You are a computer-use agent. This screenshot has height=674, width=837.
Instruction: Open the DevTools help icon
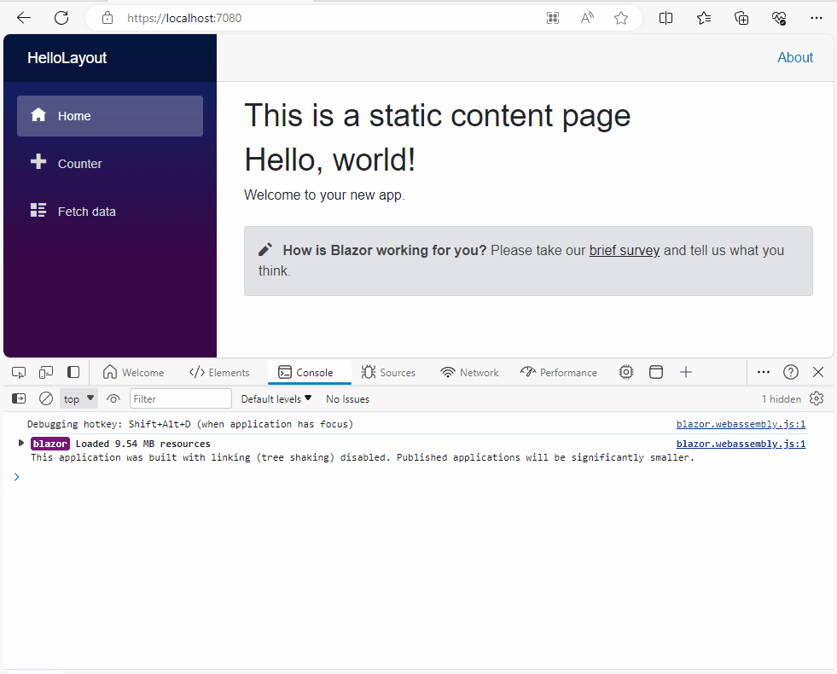(x=791, y=372)
